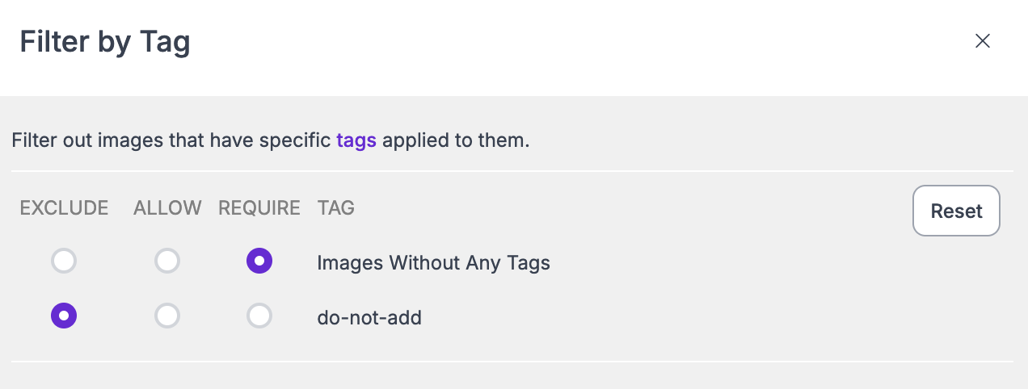The width and height of the screenshot is (1028, 389).
Task: Select Exclude radio for do-not-add tag
Action: [64, 316]
